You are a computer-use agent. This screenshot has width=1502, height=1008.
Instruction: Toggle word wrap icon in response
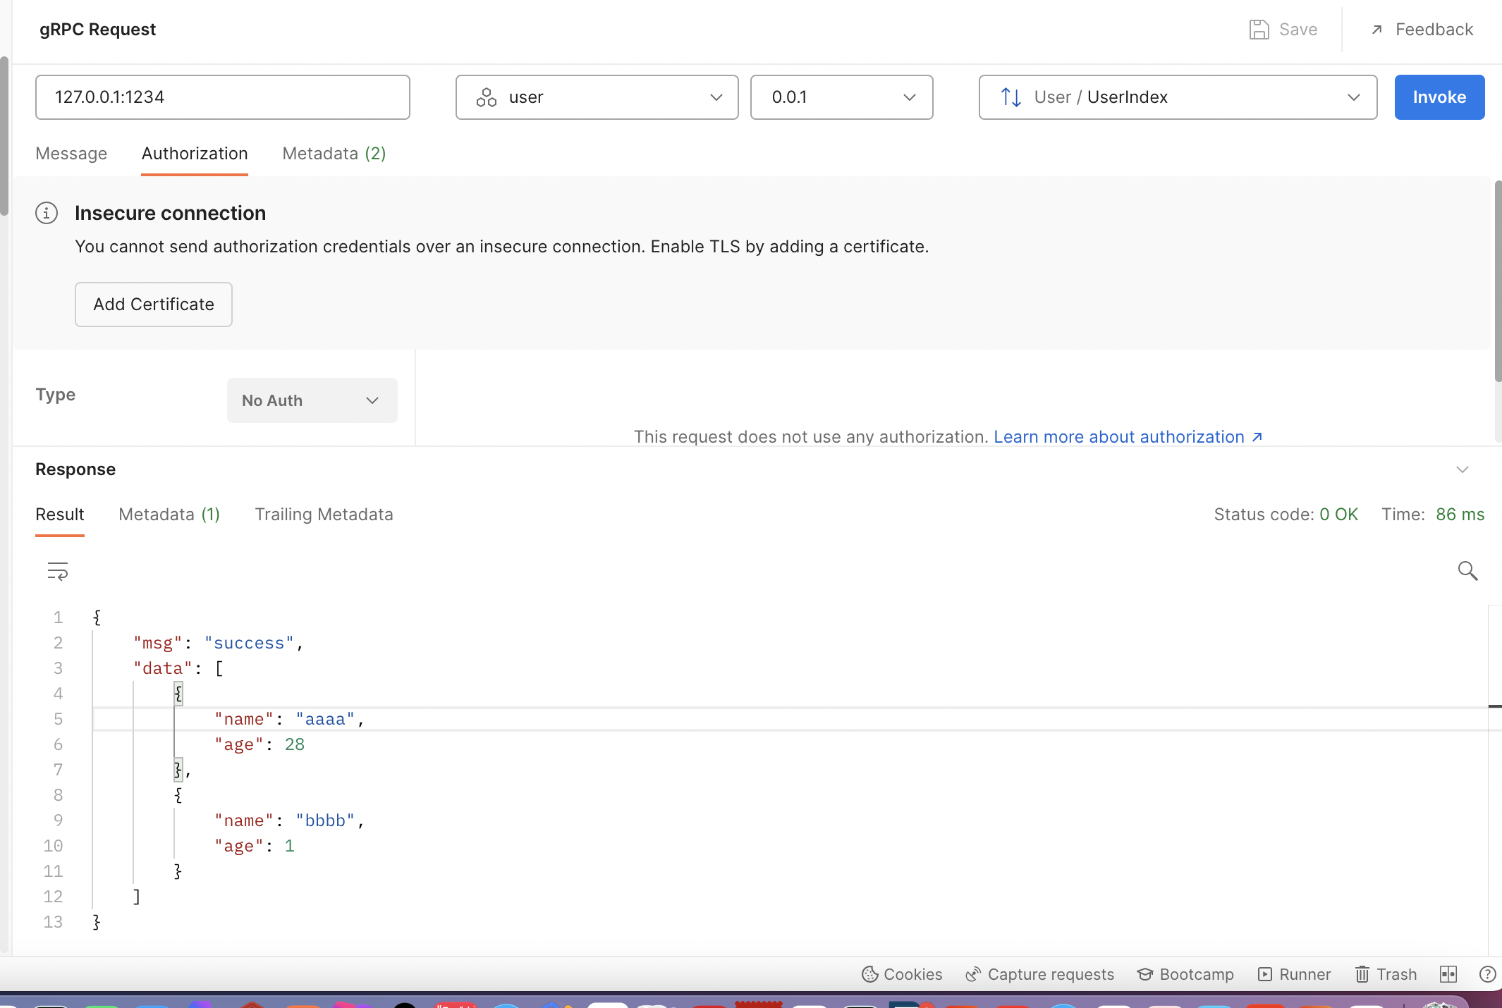(57, 571)
